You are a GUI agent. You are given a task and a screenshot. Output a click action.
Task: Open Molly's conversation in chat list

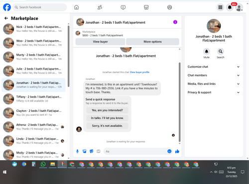[x=33, y=155]
